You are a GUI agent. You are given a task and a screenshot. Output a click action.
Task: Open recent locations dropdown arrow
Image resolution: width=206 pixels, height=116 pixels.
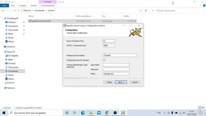point(12,11)
